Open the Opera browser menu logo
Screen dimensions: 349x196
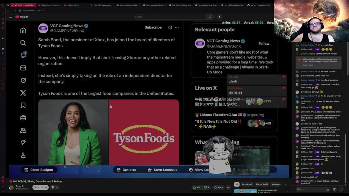coord(3,5)
